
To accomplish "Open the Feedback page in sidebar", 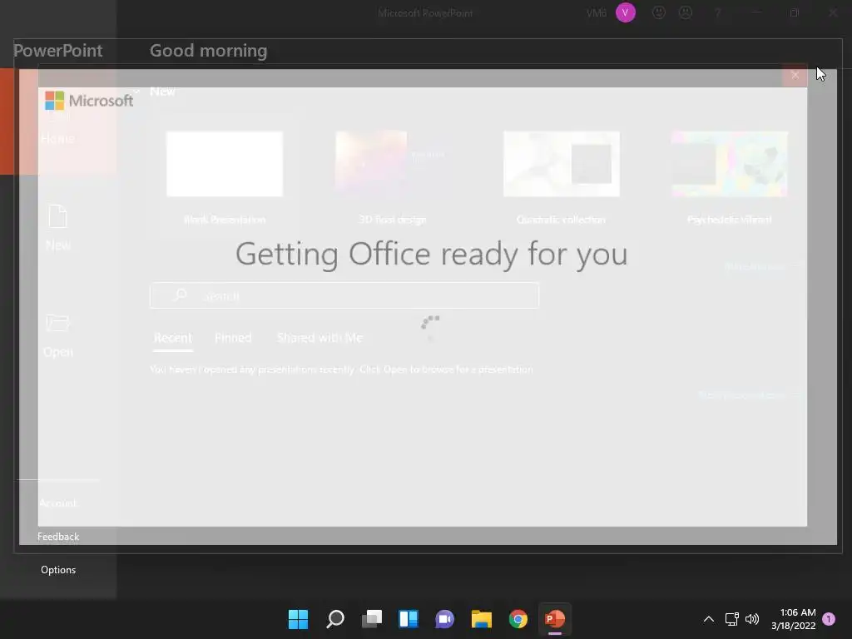I will point(58,537).
